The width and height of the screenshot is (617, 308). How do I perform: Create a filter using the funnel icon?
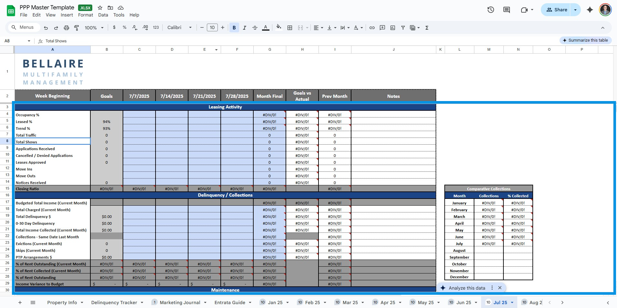tap(403, 28)
